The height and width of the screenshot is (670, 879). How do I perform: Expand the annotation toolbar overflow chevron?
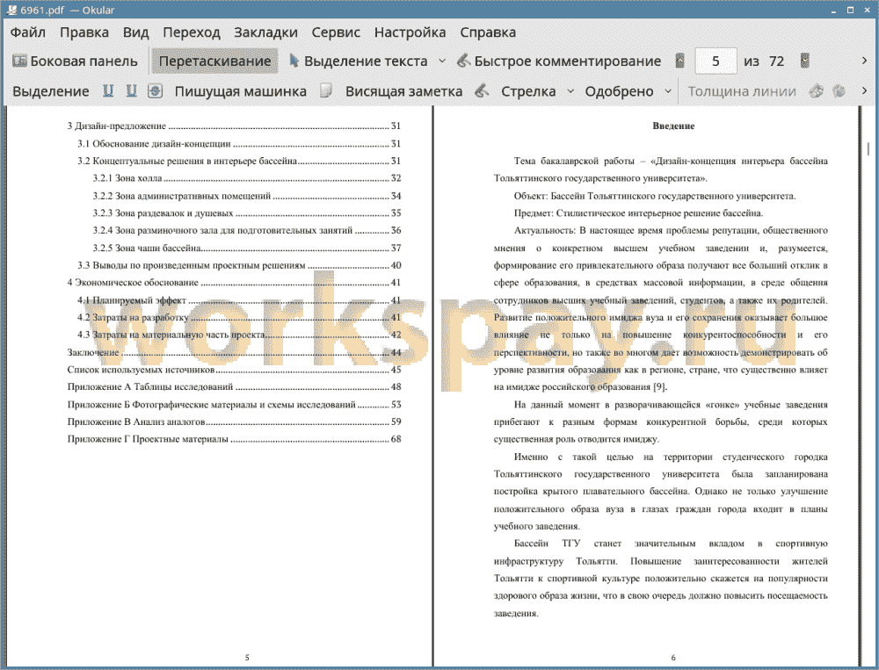pos(864,90)
